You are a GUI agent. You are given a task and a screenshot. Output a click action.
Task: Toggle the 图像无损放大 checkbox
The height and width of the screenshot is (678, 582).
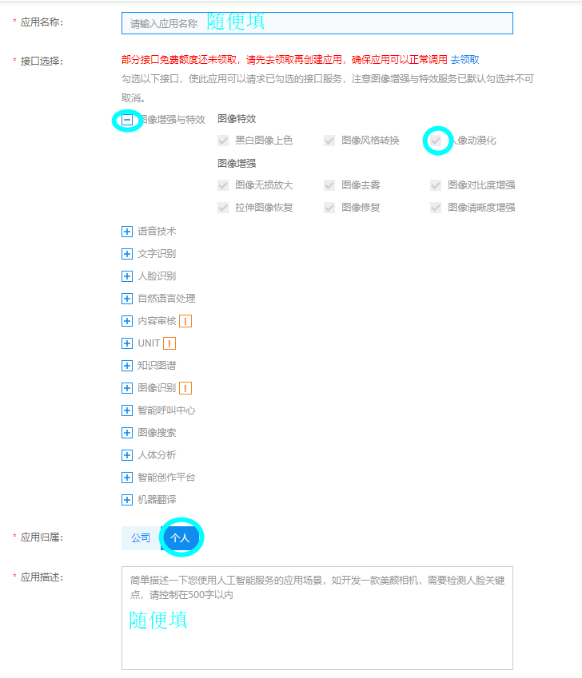click(x=223, y=185)
